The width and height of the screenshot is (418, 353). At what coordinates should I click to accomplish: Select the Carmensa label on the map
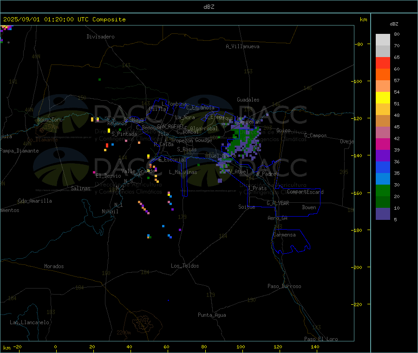pos(284,235)
